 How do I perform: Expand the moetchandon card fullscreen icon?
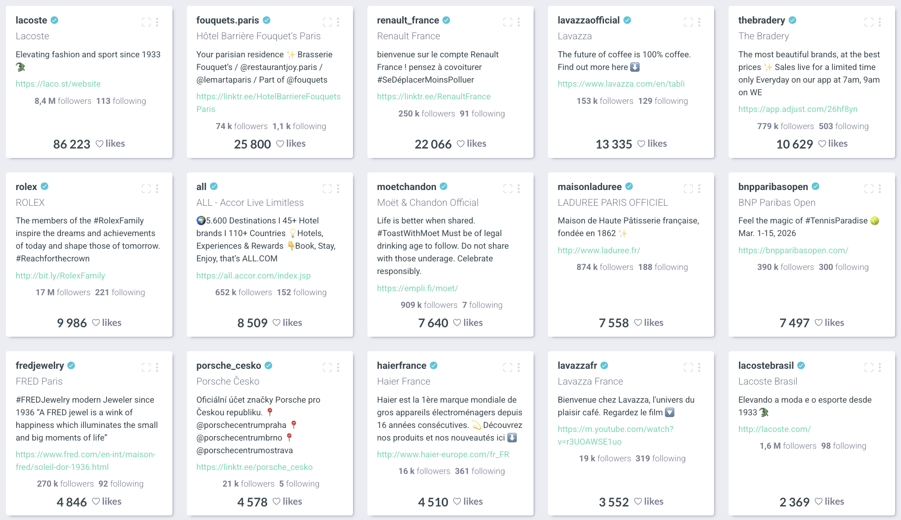pos(508,188)
